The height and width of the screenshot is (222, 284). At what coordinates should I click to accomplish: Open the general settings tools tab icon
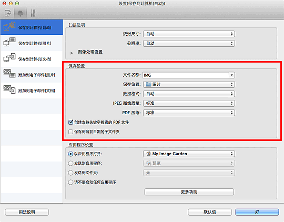click(33, 13)
